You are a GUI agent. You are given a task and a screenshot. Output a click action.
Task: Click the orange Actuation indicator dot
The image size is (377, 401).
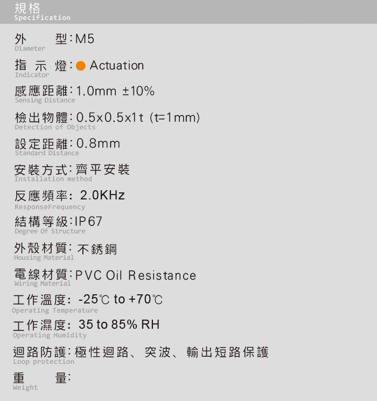pos(80,66)
